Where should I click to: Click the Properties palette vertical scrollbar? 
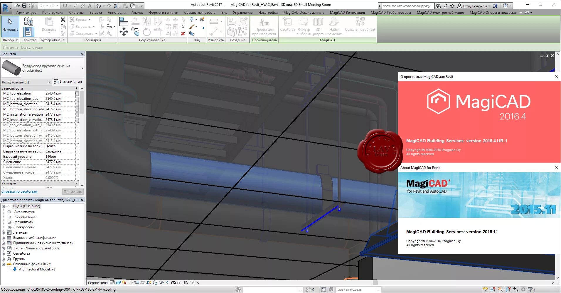82,102
